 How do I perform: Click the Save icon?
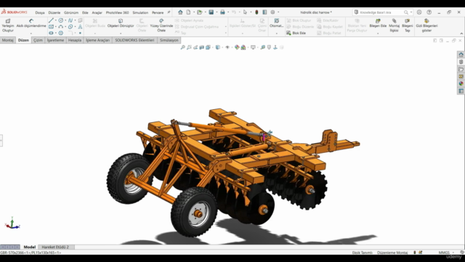coord(211,12)
